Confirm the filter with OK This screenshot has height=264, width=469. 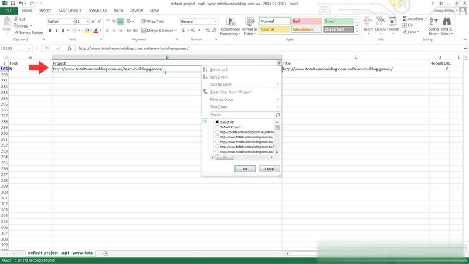point(245,169)
